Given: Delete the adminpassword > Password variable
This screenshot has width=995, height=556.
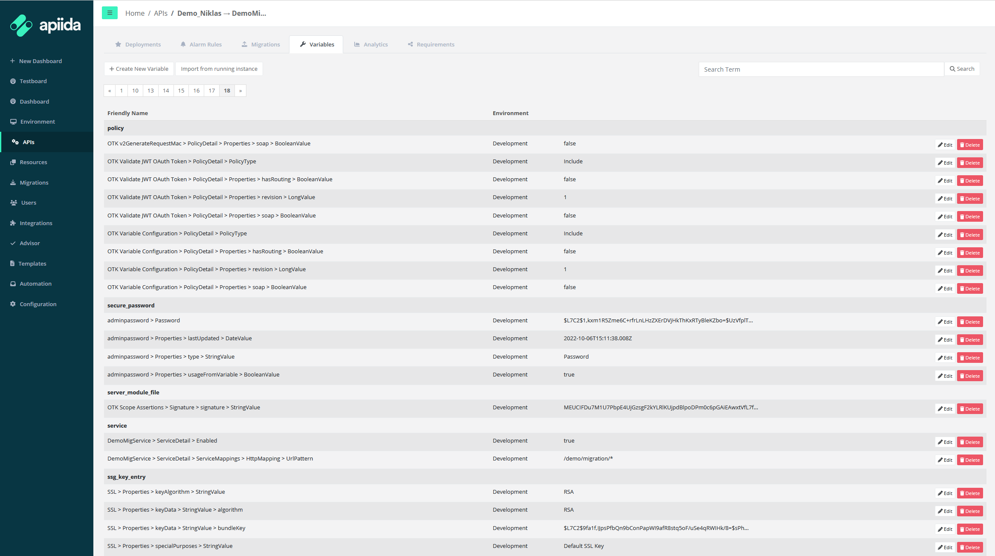Looking at the screenshot, I should tap(970, 322).
